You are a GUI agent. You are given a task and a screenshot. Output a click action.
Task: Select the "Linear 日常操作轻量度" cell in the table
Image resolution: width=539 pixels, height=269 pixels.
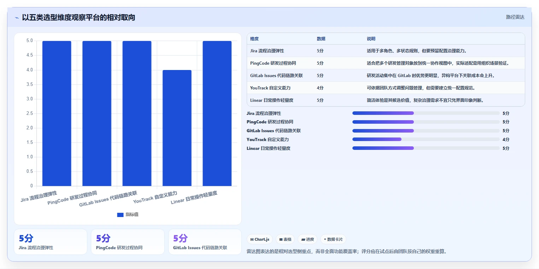(272, 100)
